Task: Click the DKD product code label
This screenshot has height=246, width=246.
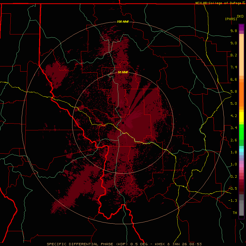Action: [240, 16]
